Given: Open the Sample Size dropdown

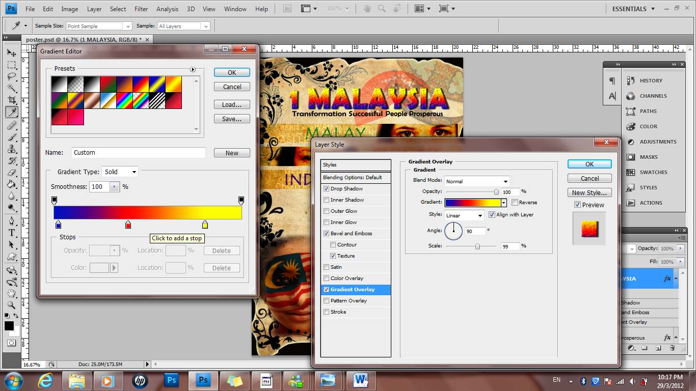Looking at the screenshot, I should (x=99, y=26).
